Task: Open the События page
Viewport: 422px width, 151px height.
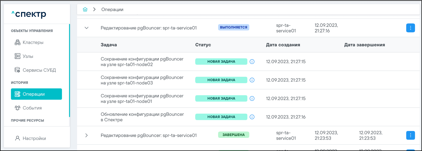Action: (x=32, y=108)
